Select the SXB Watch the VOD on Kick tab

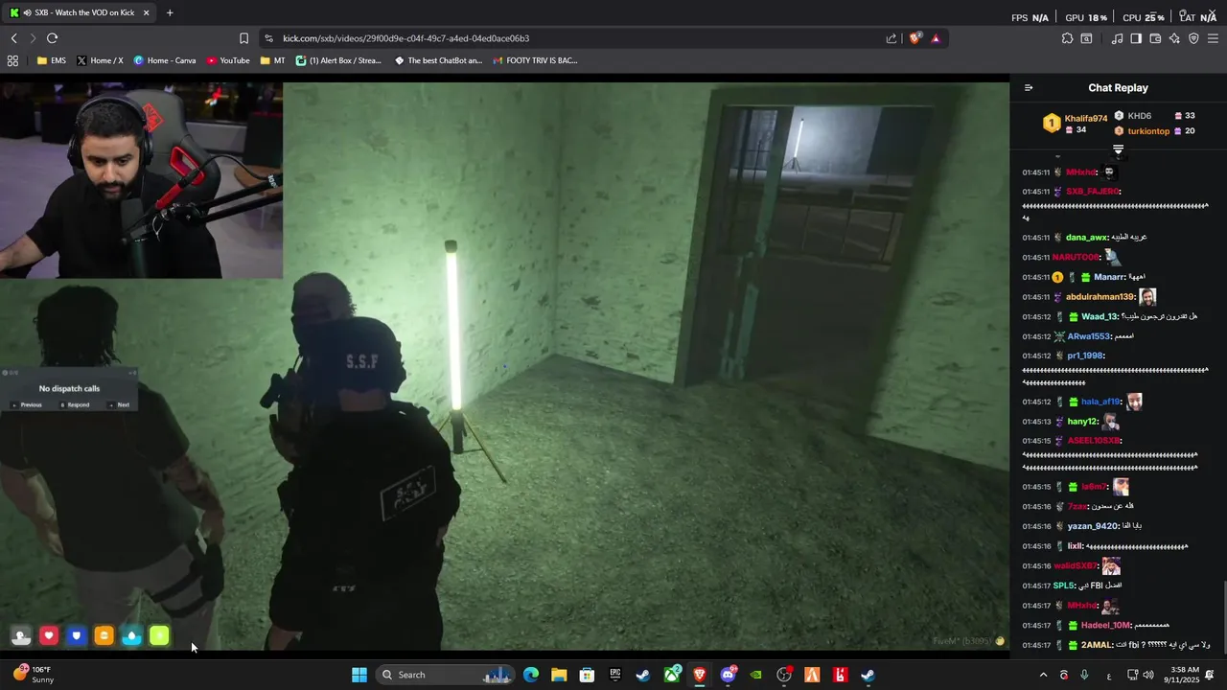(x=80, y=12)
